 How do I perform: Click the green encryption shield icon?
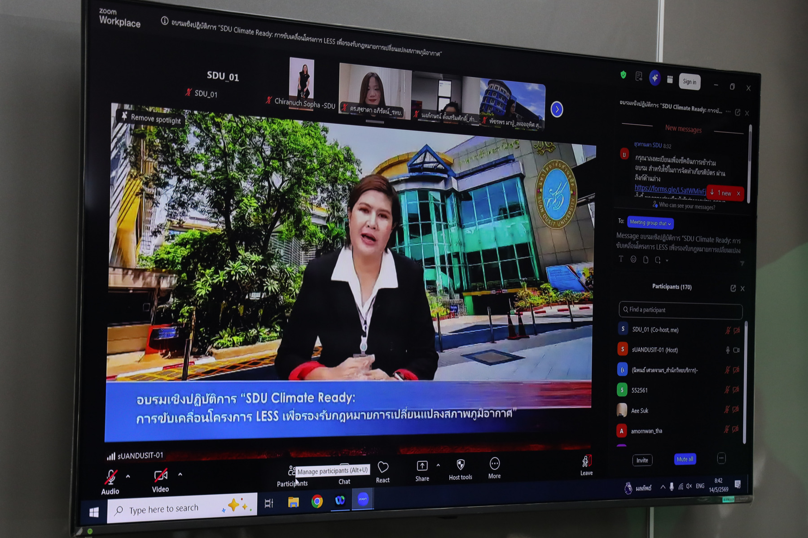point(623,75)
